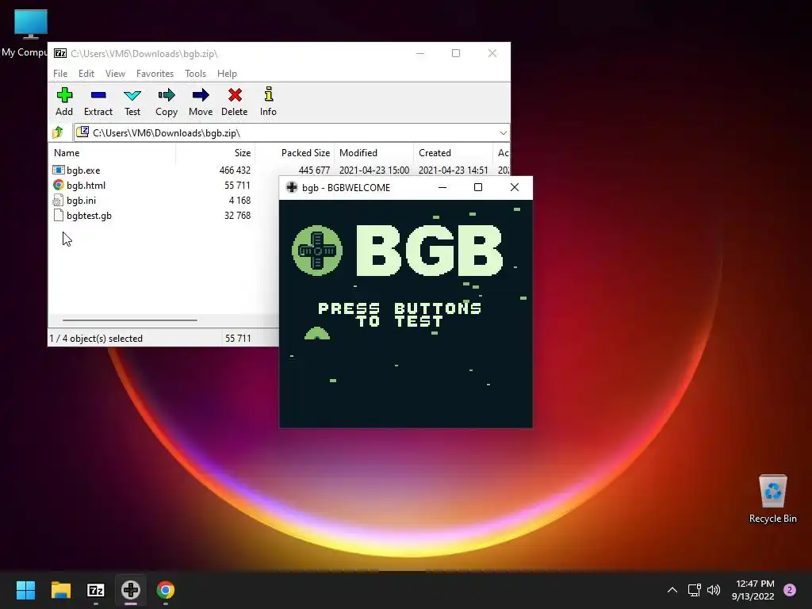Click the size 4 168 of bgb.ini
This screenshot has width=812, height=609.
pos(239,201)
